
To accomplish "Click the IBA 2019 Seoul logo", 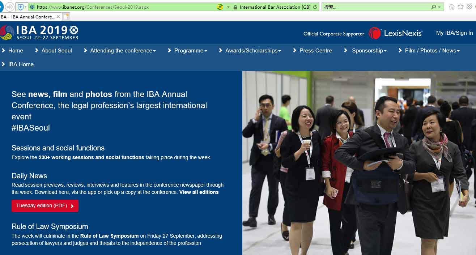I will click(39, 32).
